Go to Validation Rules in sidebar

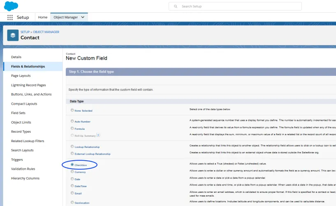pyautogui.click(x=23, y=169)
